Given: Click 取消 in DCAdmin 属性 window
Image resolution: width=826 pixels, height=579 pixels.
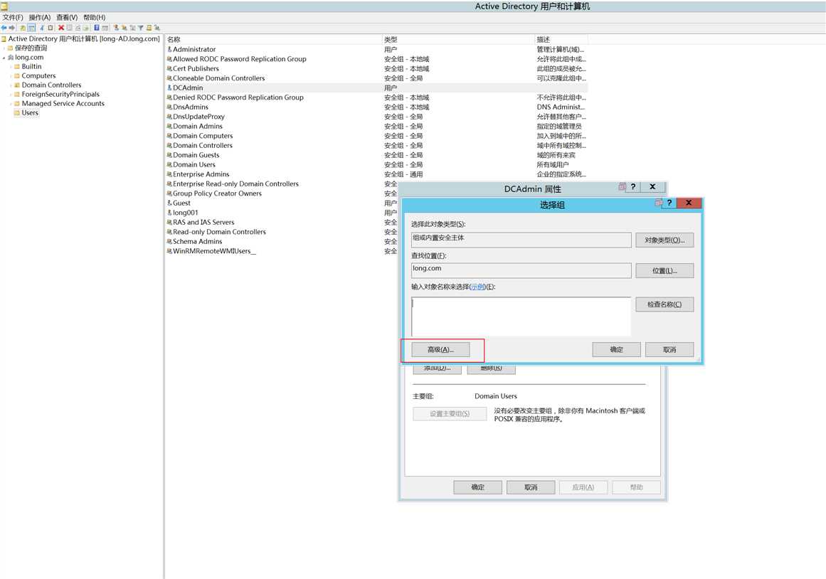Looking at the screenshot, I should tap(531, 487).
